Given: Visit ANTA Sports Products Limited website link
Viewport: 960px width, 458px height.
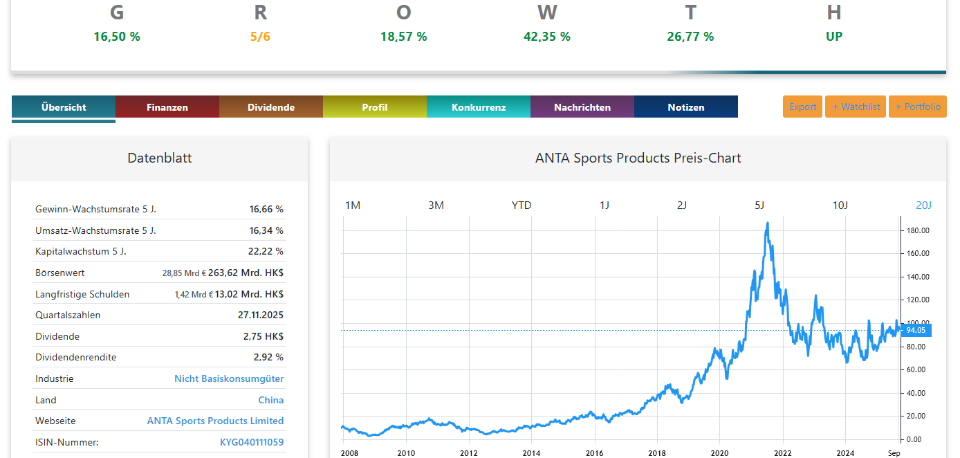Looking at the screenshot, I should [x=215, y=421].
